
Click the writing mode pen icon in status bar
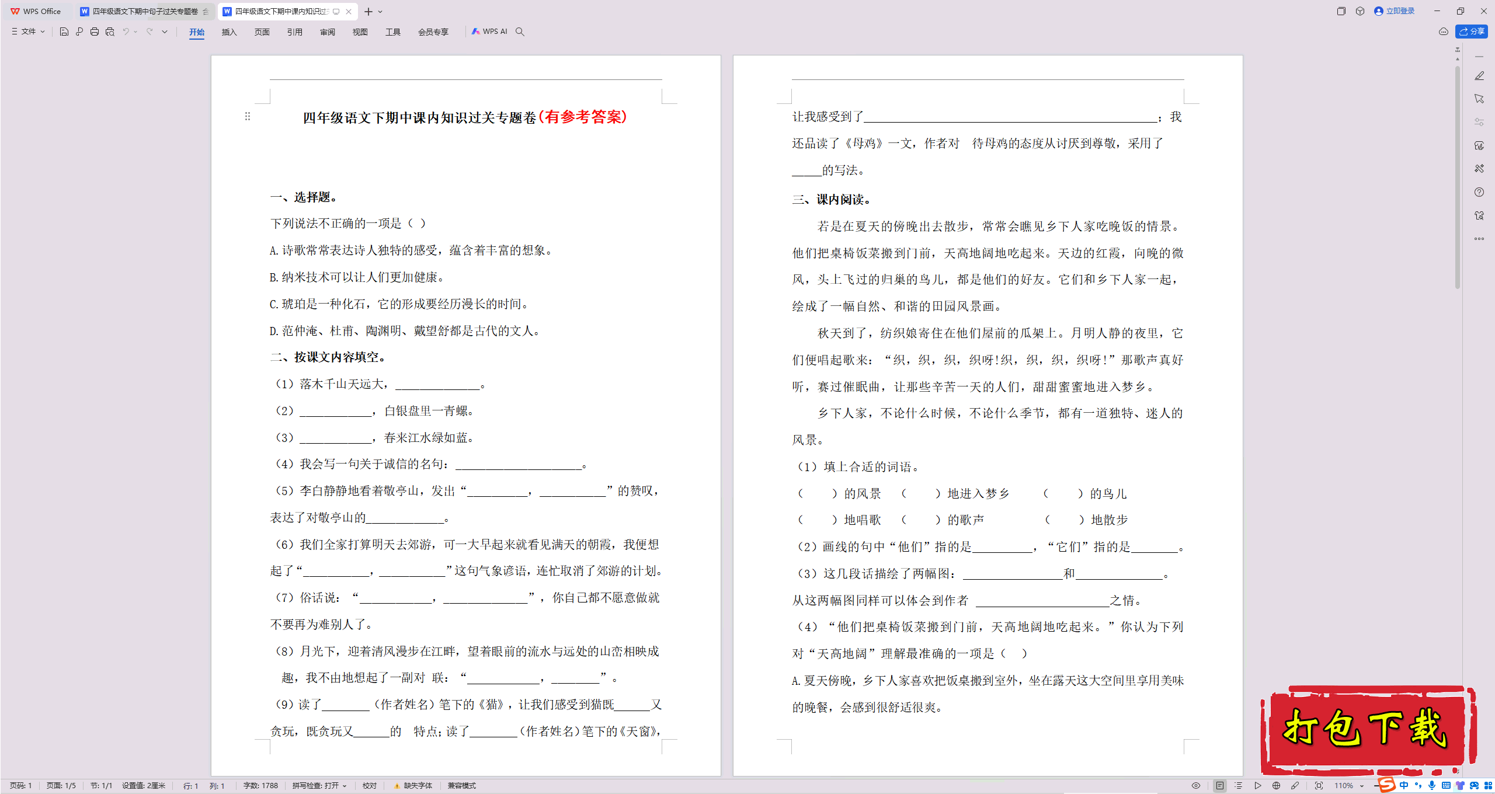click(1295, 786)
